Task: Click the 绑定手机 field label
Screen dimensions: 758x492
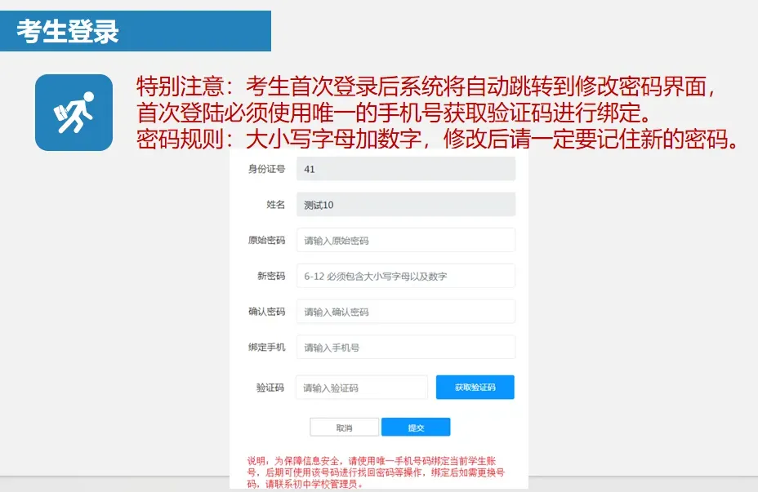Action: (270, 347)
